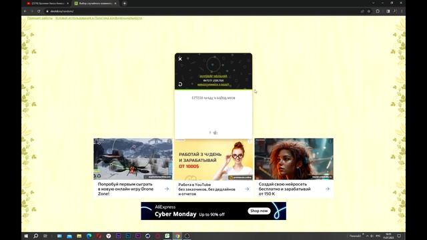Reload the current page
427x240 pixels.
point(39,11)
